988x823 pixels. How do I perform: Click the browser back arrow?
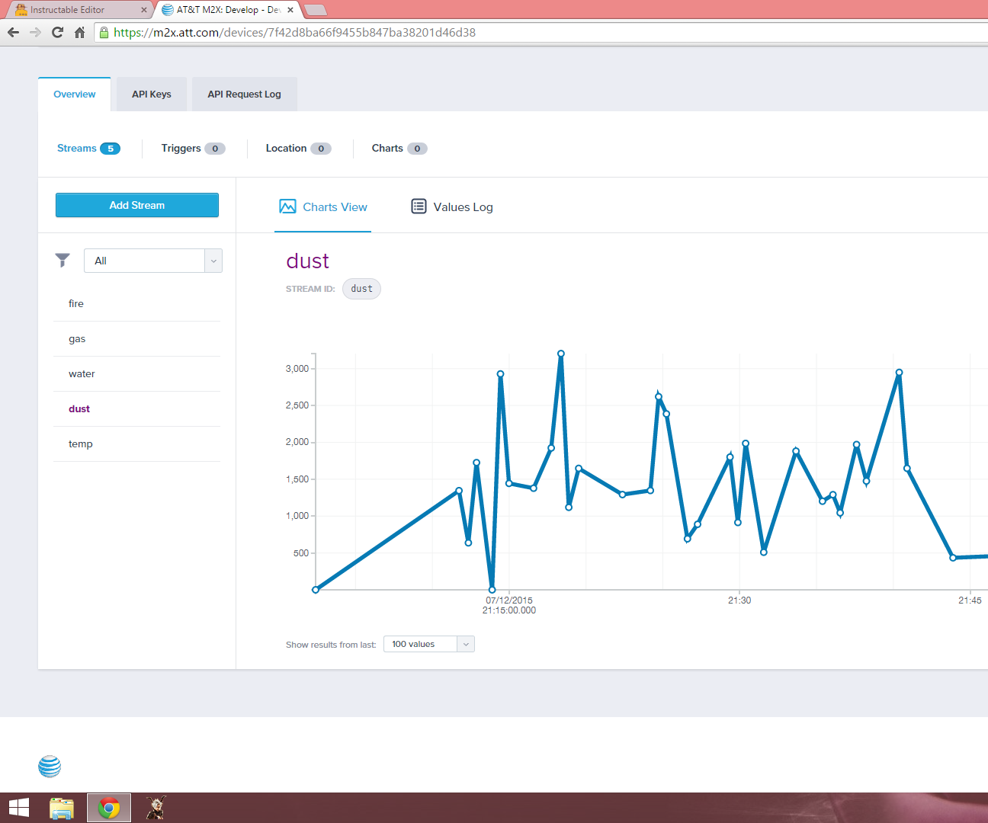(x=13, y=33)
